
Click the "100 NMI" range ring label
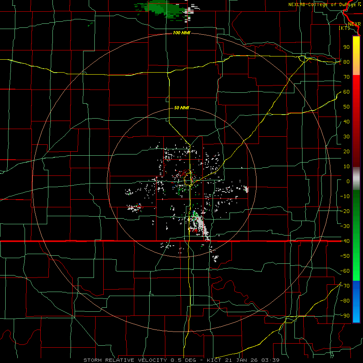coord(181,33)
